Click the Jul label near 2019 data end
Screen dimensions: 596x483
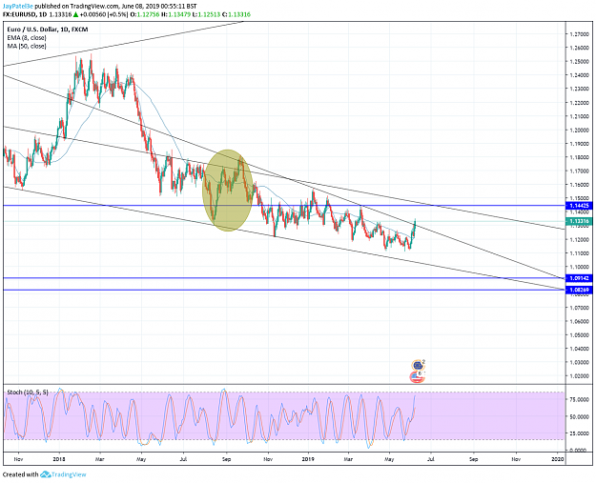(x=431, y=459)
